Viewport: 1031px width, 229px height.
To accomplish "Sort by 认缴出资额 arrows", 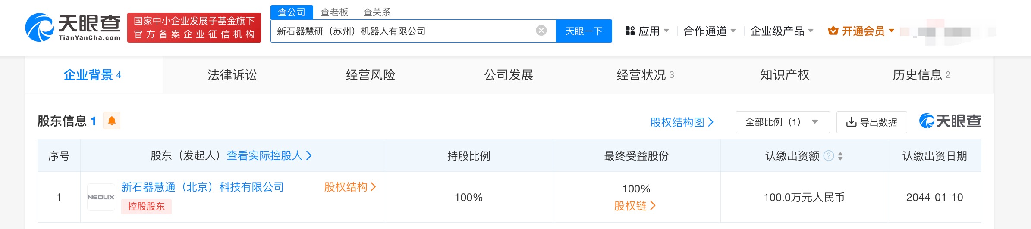I will (840, 156).
